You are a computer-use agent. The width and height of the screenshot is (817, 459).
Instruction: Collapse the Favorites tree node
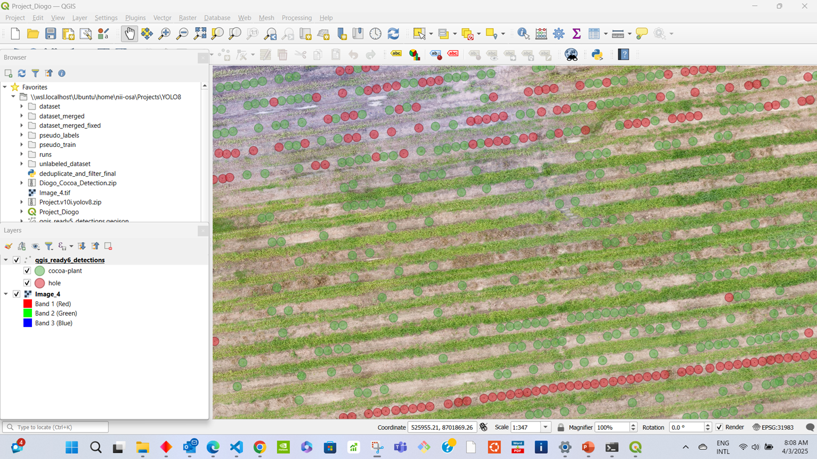[5, 87]
